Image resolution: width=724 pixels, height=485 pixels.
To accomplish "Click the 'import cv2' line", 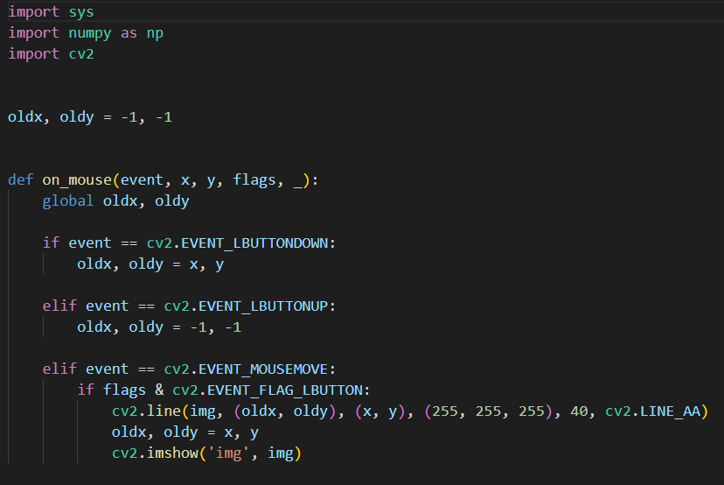I will point(51,54).
